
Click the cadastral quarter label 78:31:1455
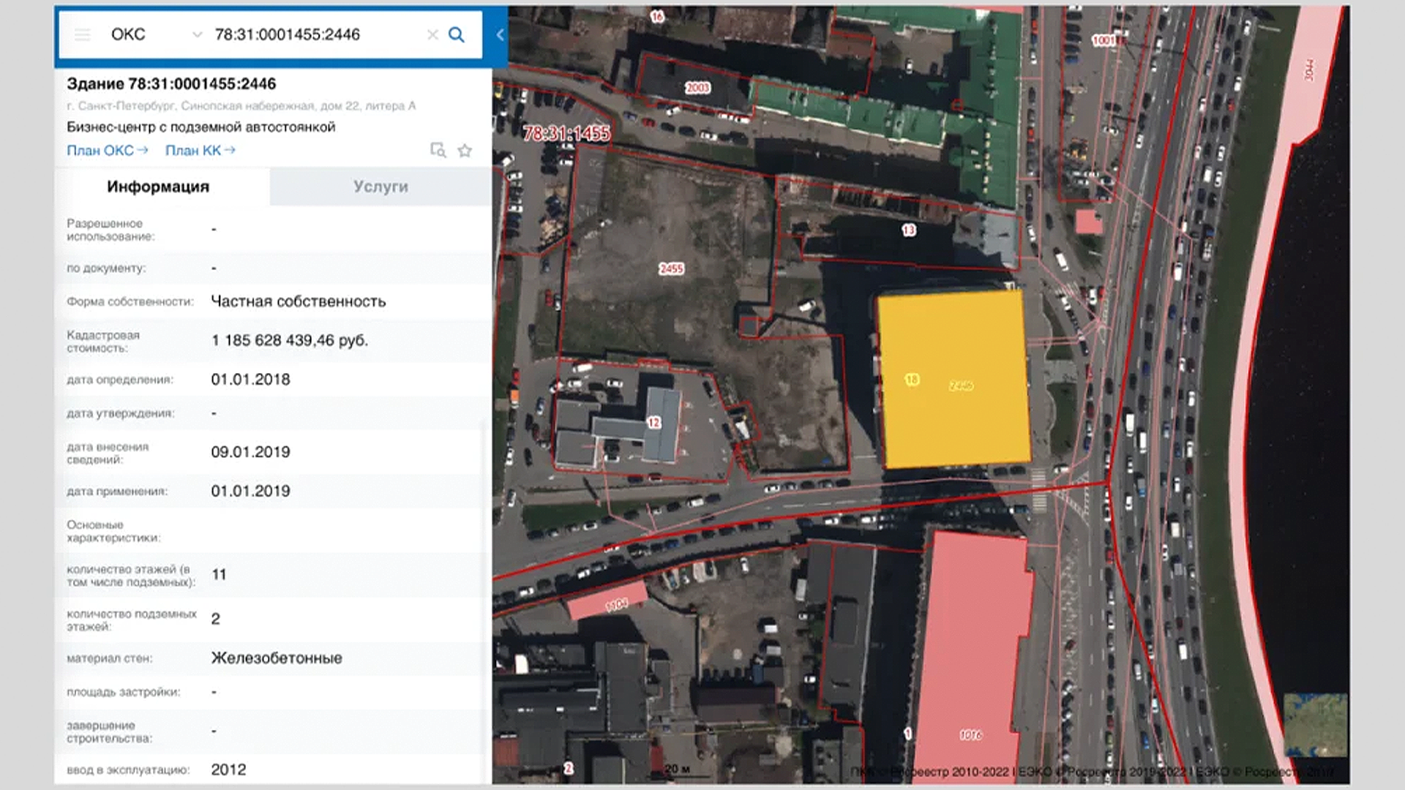coord(566,133)
